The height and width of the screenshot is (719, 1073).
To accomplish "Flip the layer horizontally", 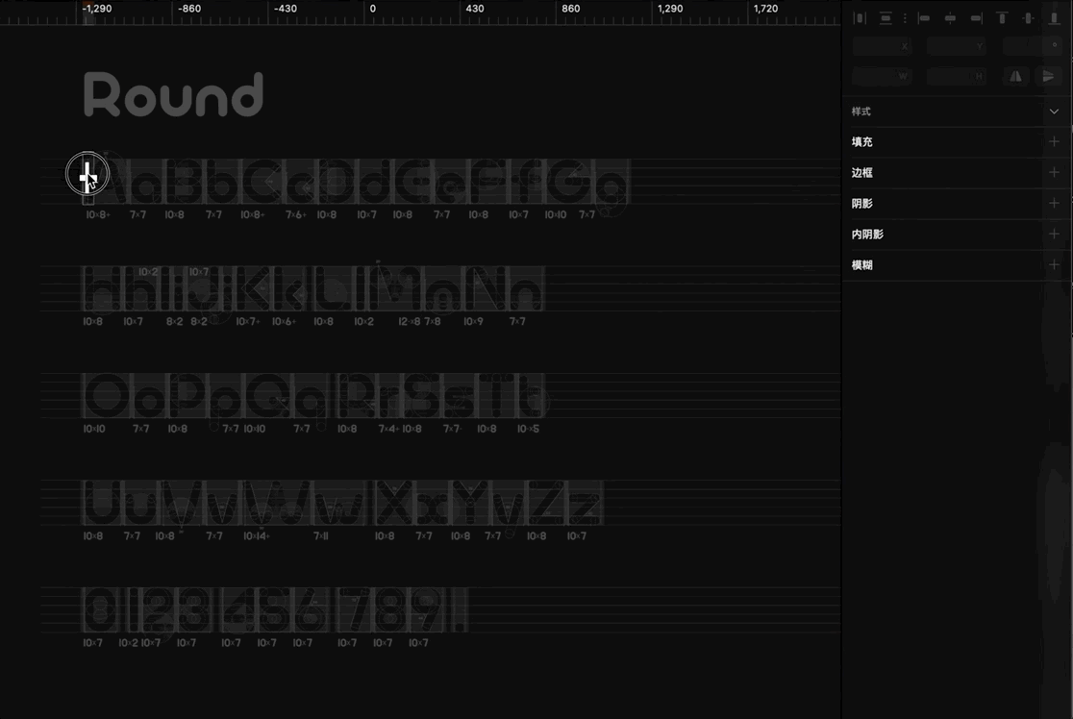I will (1015, 76).
